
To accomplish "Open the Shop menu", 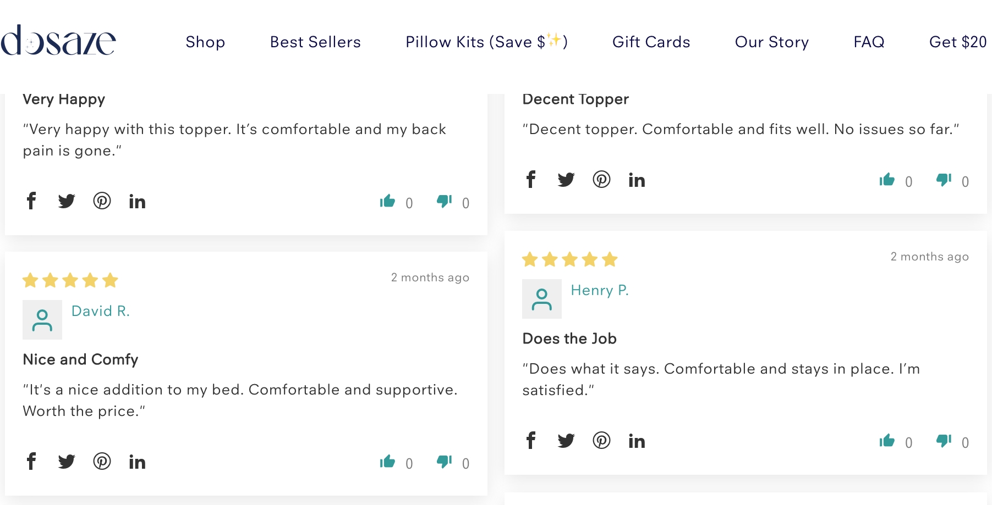I will [205, 42].
